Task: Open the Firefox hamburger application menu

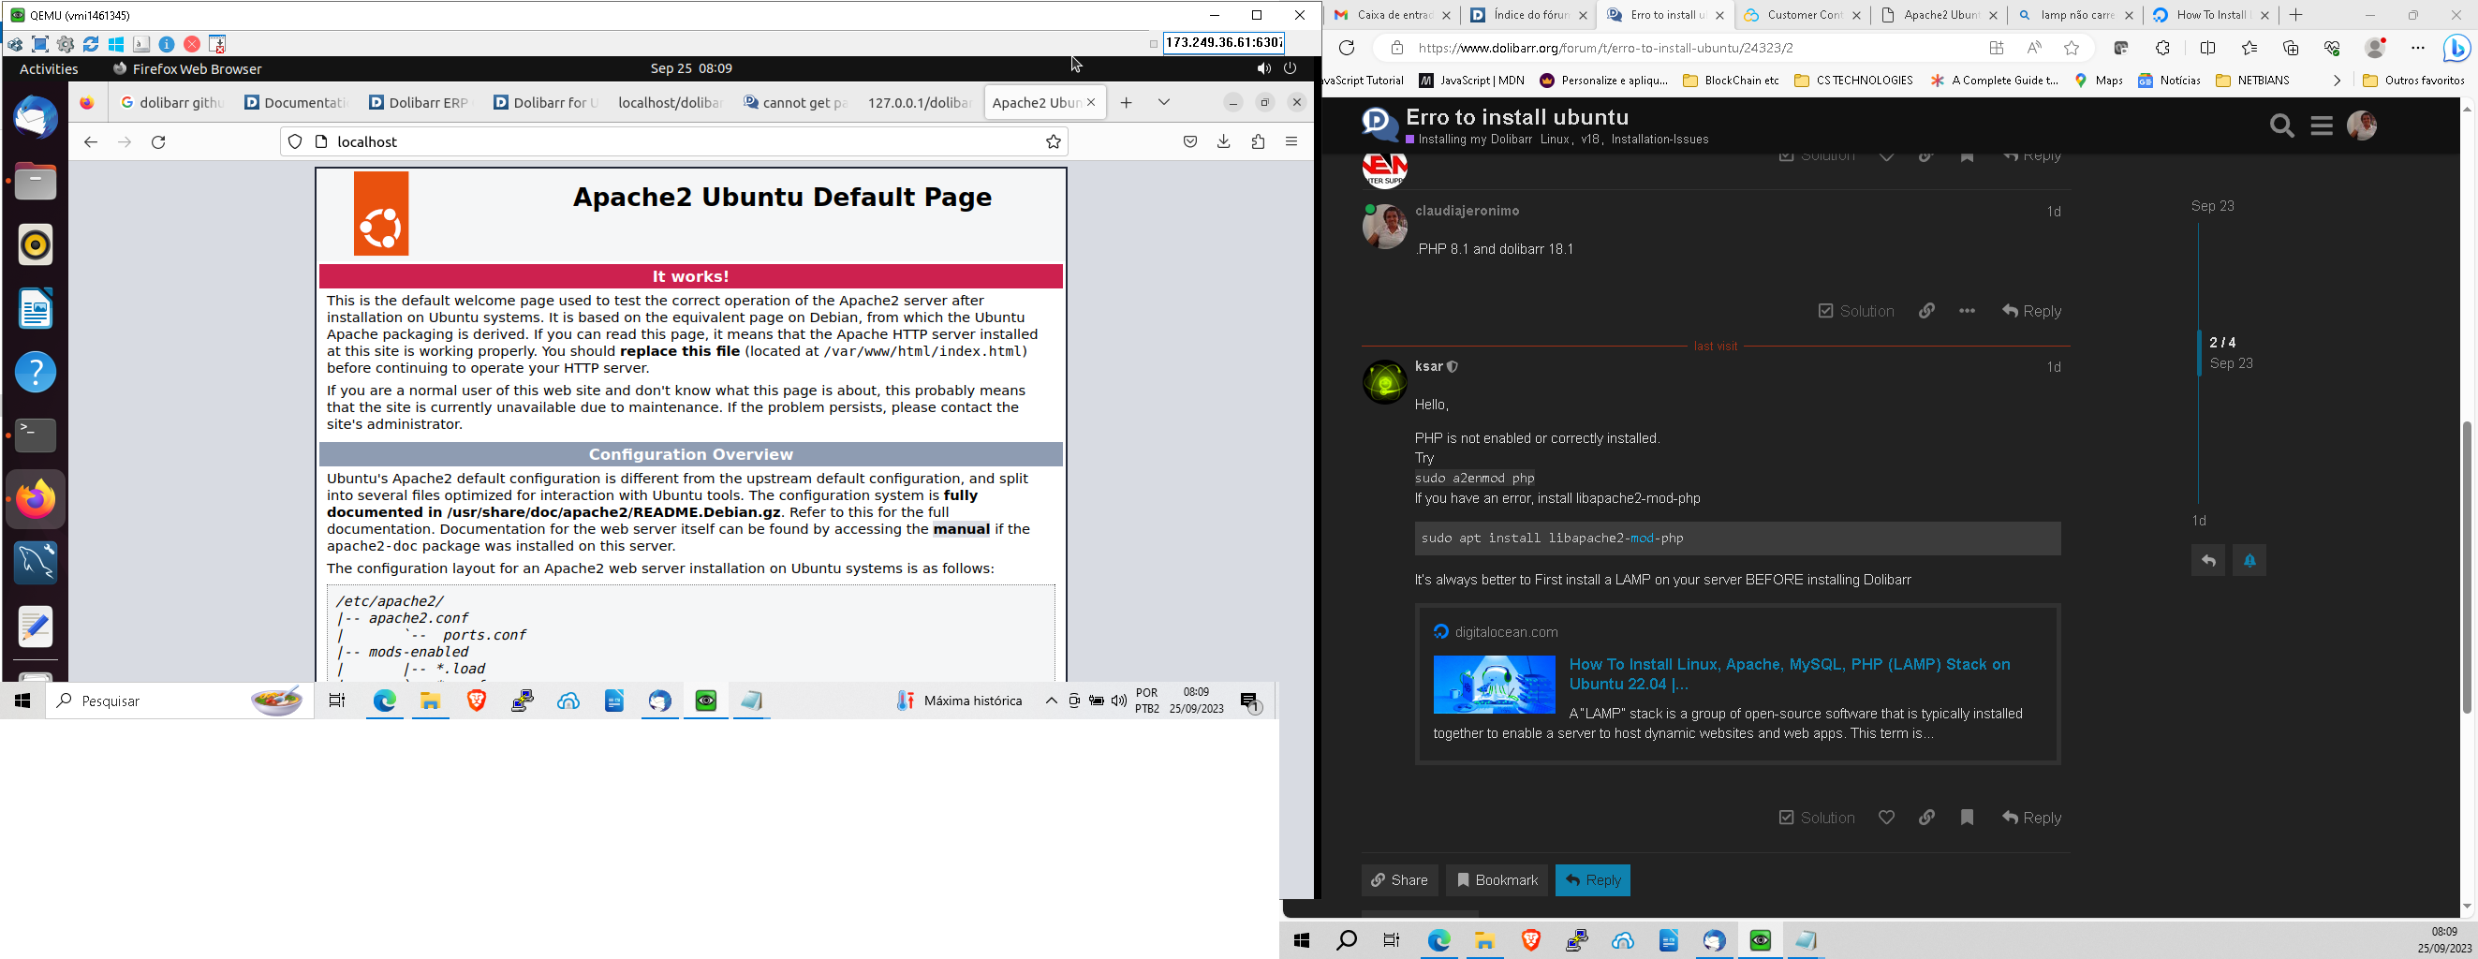Action: coord(1291,142)
